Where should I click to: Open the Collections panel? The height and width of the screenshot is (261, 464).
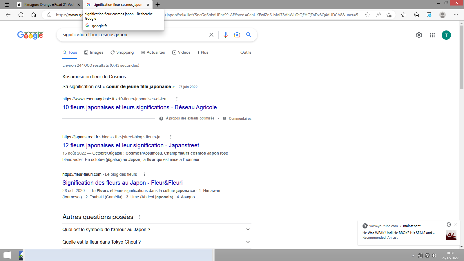click(x=416, y=15)
